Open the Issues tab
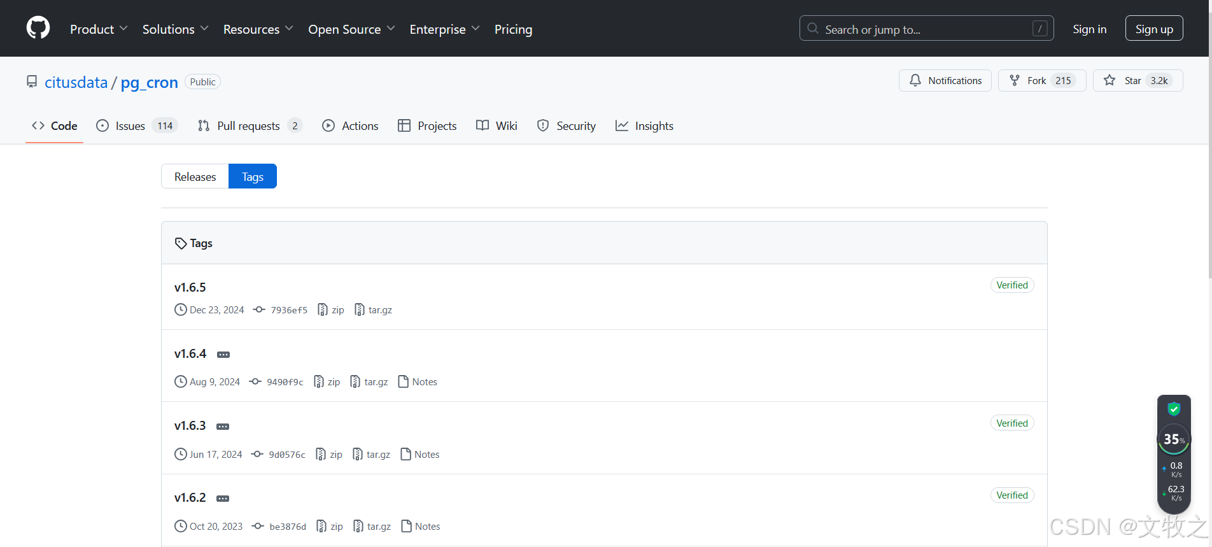This screenshot has height=547, width=1212. 136,125
